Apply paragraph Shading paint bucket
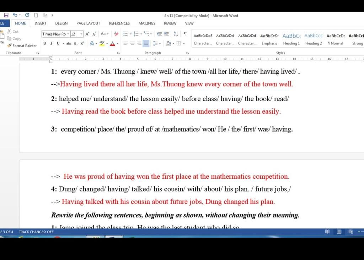Viewport: 364px width, 260px height. (x=168, y=43)
